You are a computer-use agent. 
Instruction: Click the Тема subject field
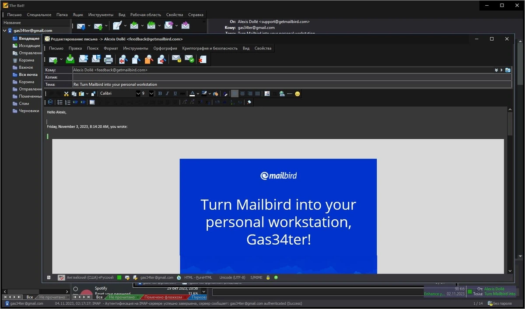(292, 84)
